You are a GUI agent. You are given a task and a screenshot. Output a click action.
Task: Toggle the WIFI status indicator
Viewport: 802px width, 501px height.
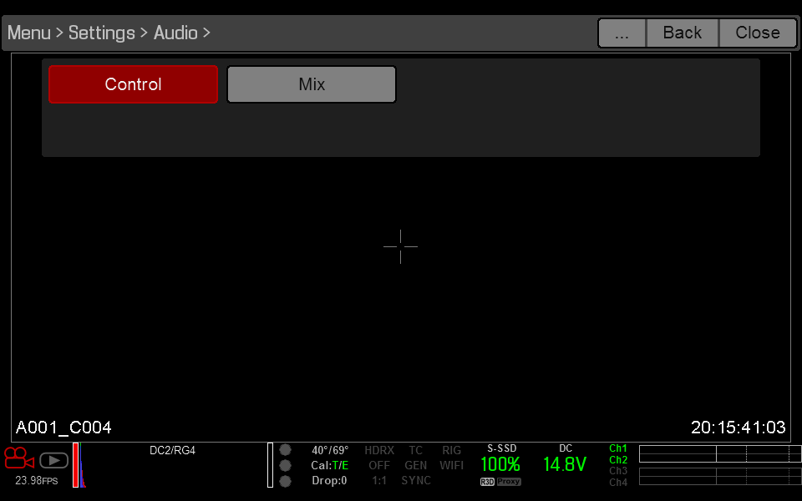tap(451, 465)
